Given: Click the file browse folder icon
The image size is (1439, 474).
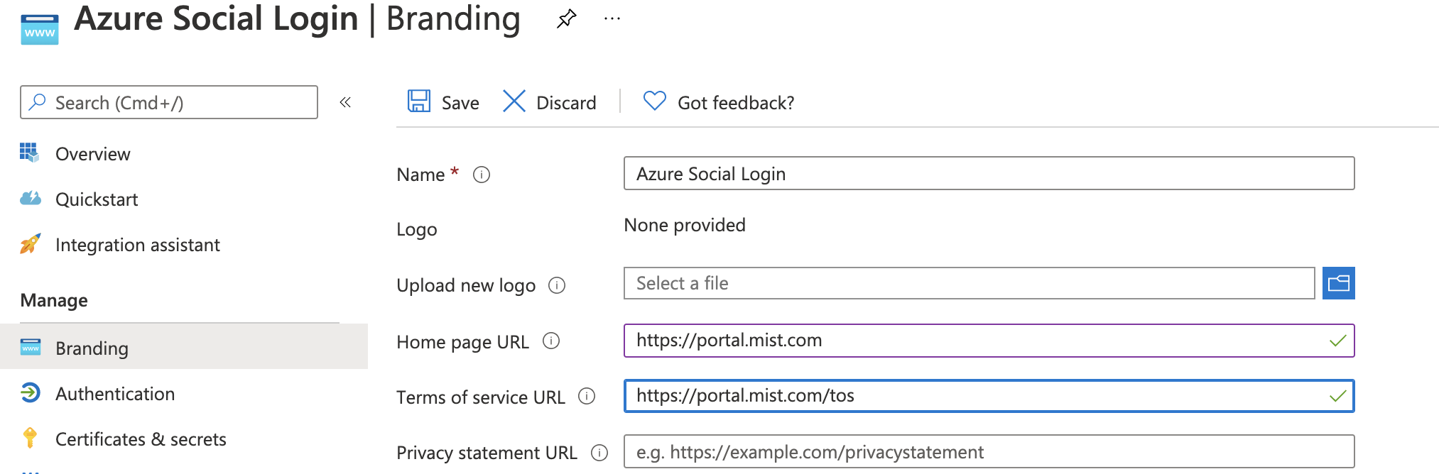Looking at the screenshot, I should click(1338, 284).
